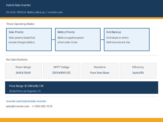Image resolution: width=163 pixels, height=122 pixels.
Task: Click the 3kW 10kW value
Action: pos(23,73)
